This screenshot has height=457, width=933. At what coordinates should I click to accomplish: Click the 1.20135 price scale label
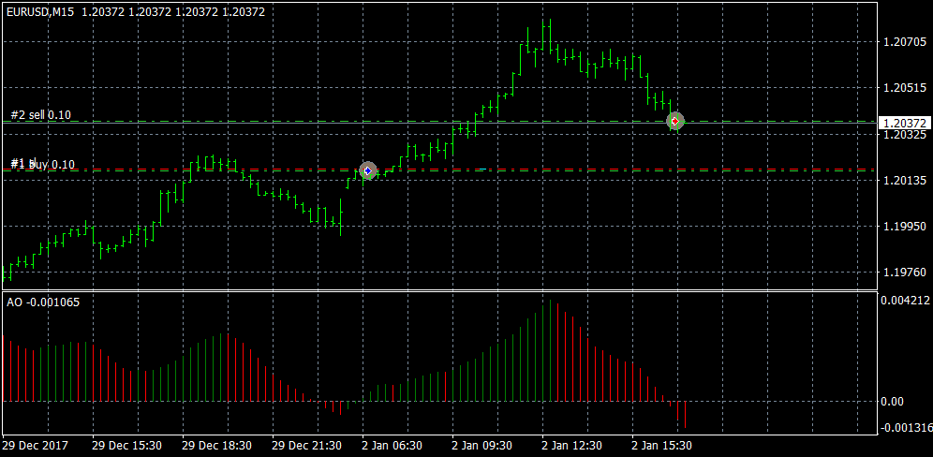pos(903,181)
